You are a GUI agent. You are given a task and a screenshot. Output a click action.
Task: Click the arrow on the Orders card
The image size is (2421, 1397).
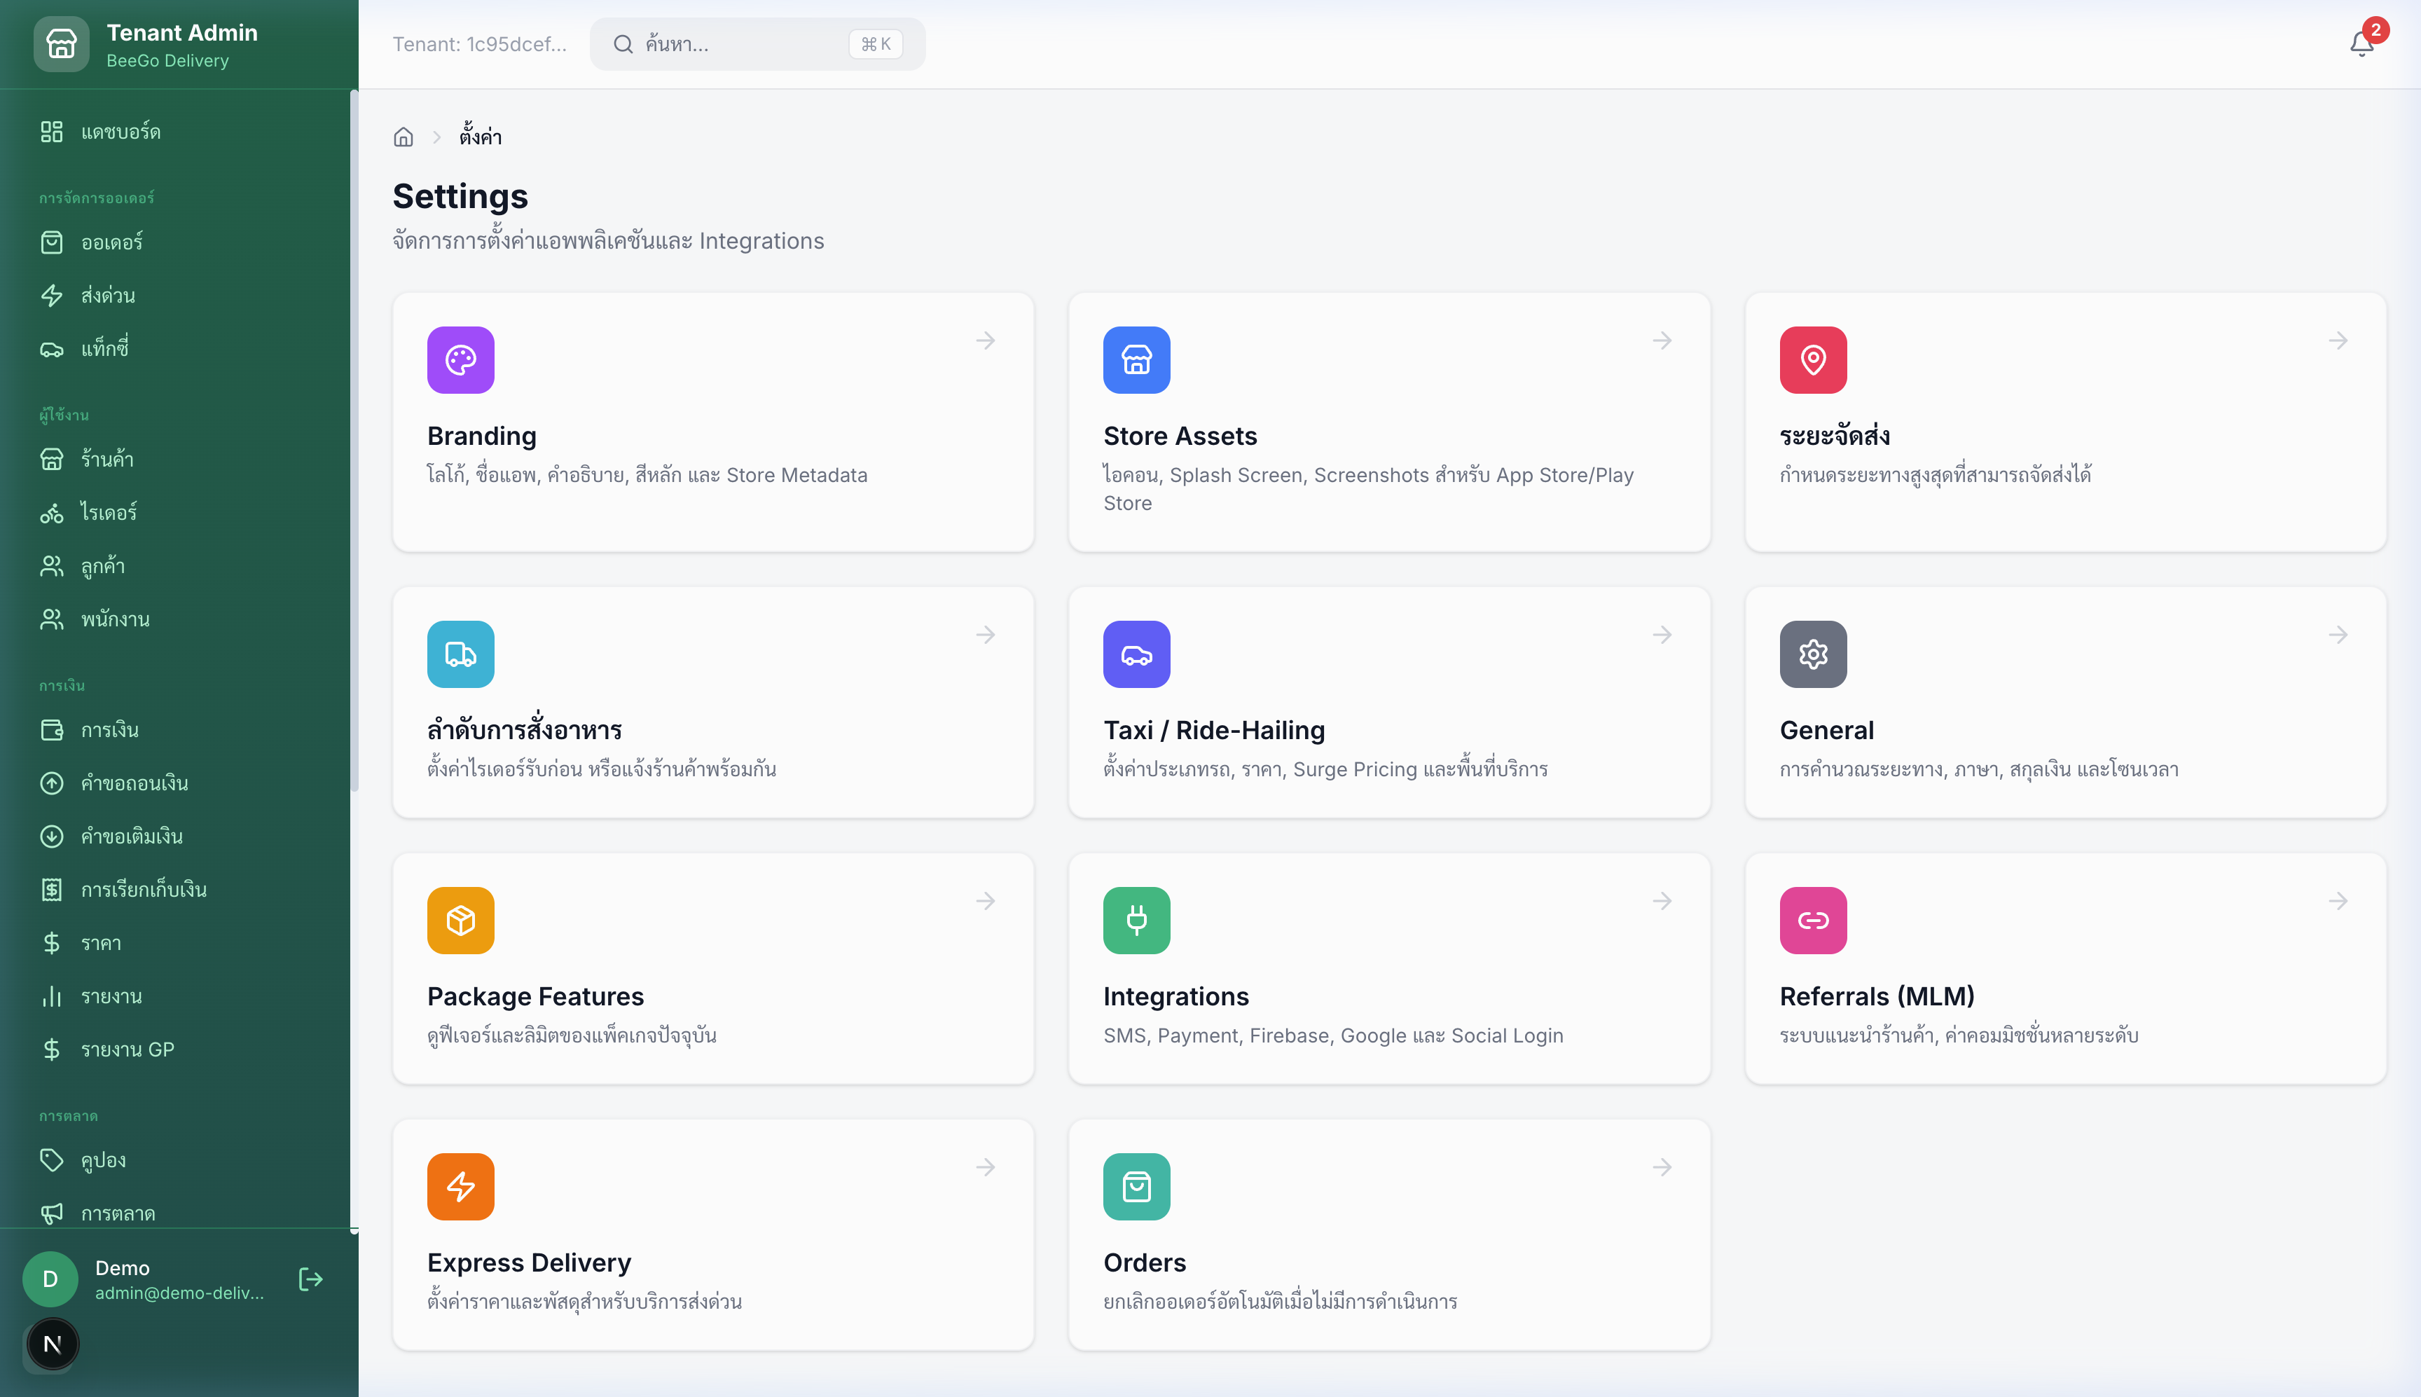(x=1662, y=1167)
